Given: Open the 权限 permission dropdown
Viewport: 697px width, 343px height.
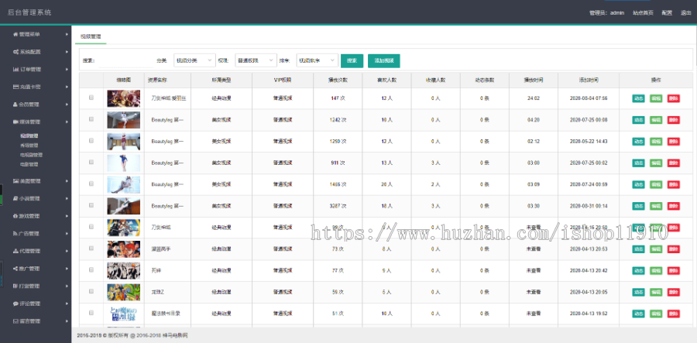Looking at the screenshot, I should pyautogui.click(x=256, y=60).
